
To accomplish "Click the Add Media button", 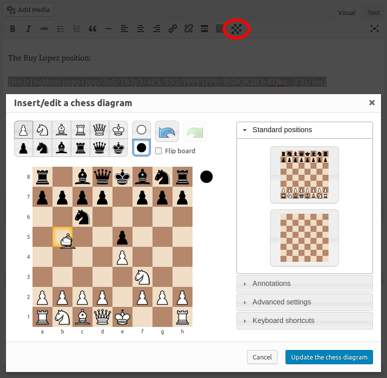I will tap(28, 10).
